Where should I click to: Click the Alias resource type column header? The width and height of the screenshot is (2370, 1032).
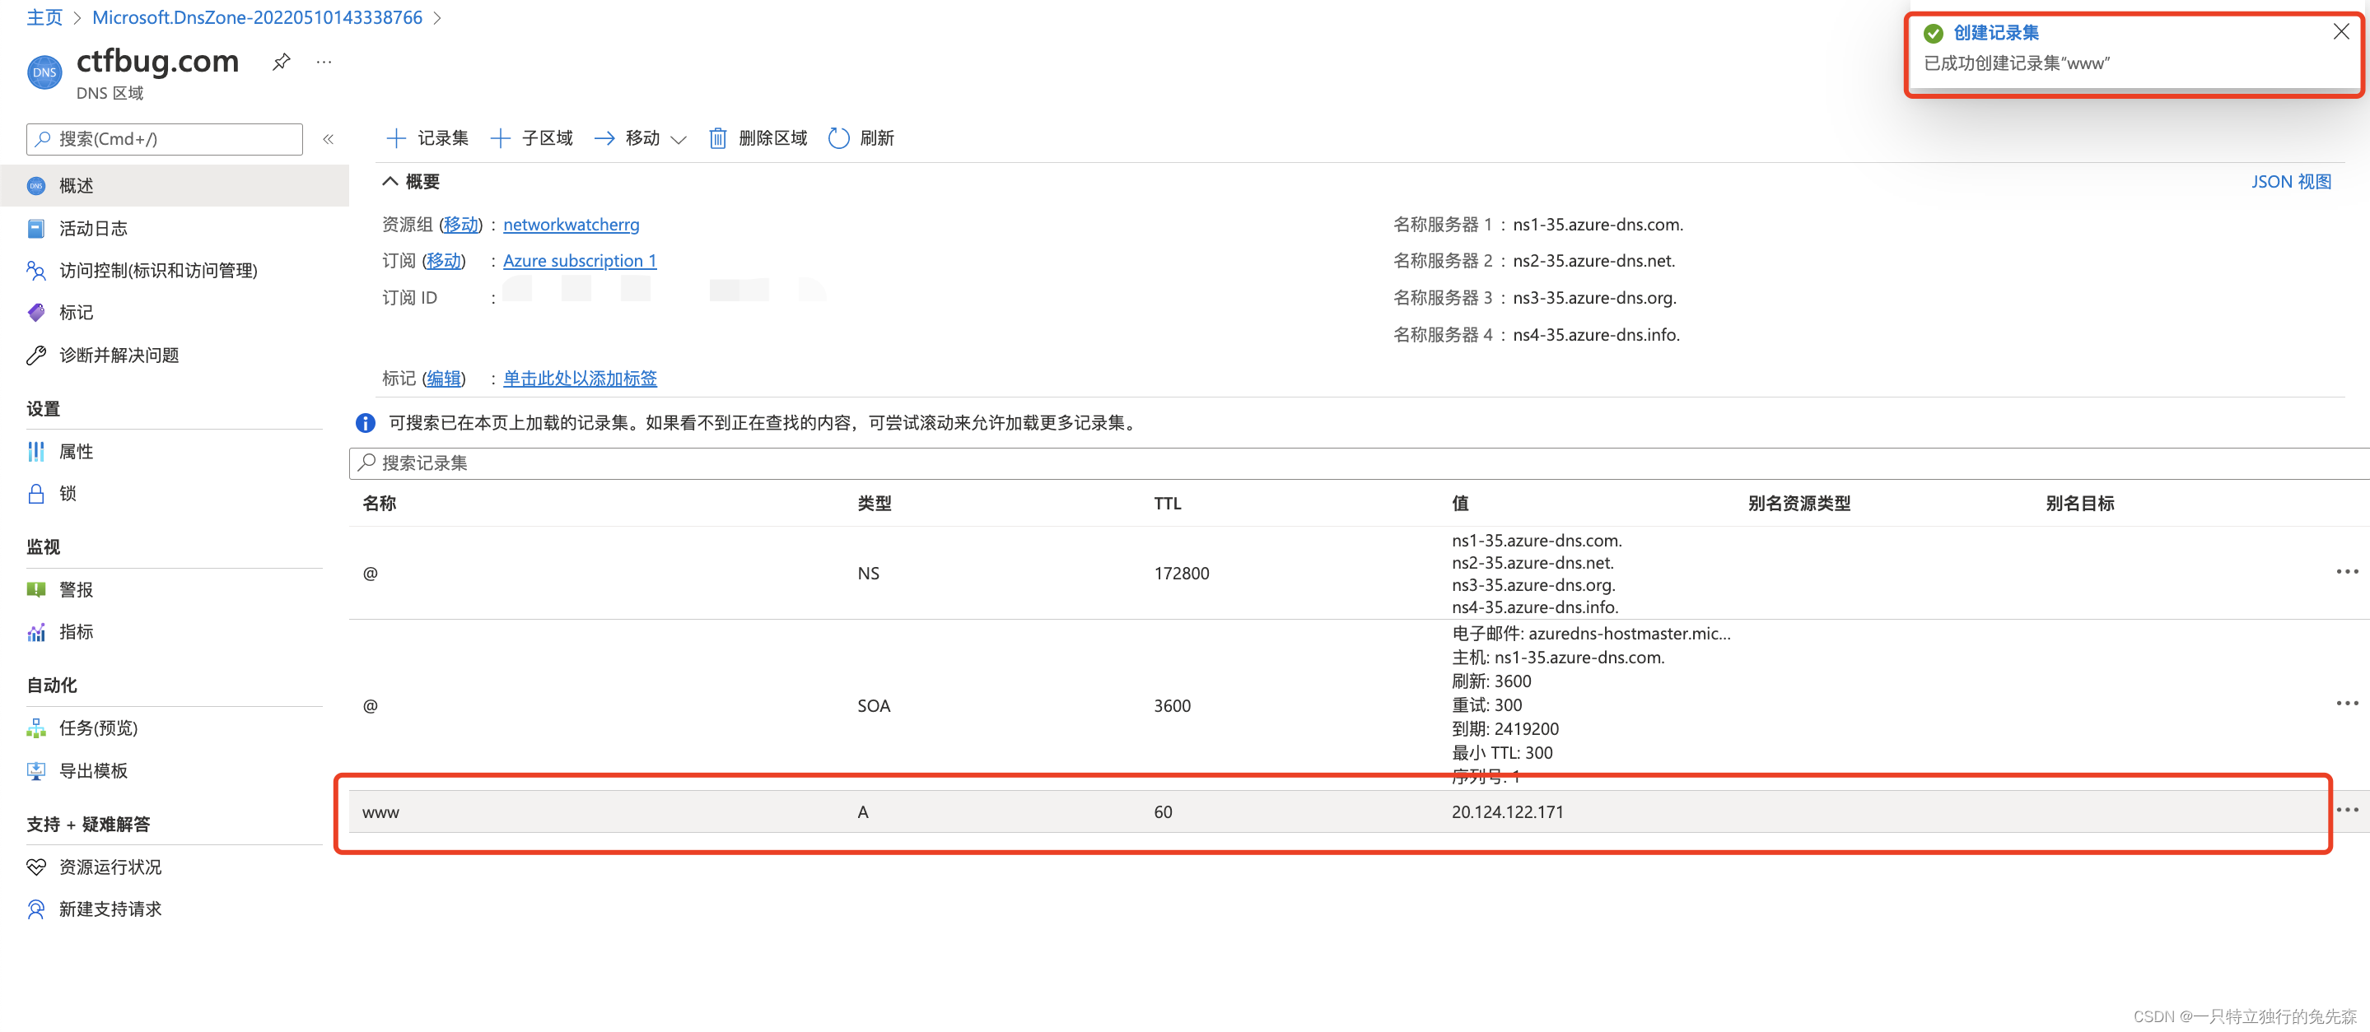click(1798, 503)
